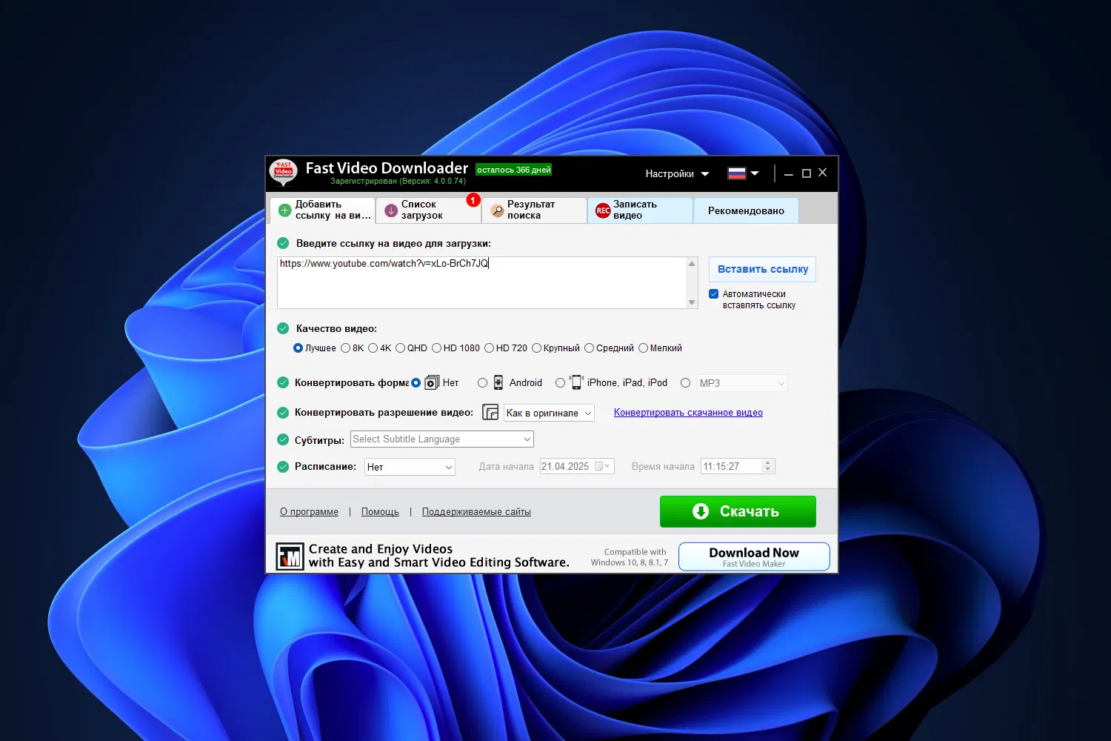Image resolution: width=1111 pixels, height=741 pixels.
Task: Open the Результат поиска tab
Action: 534,210
